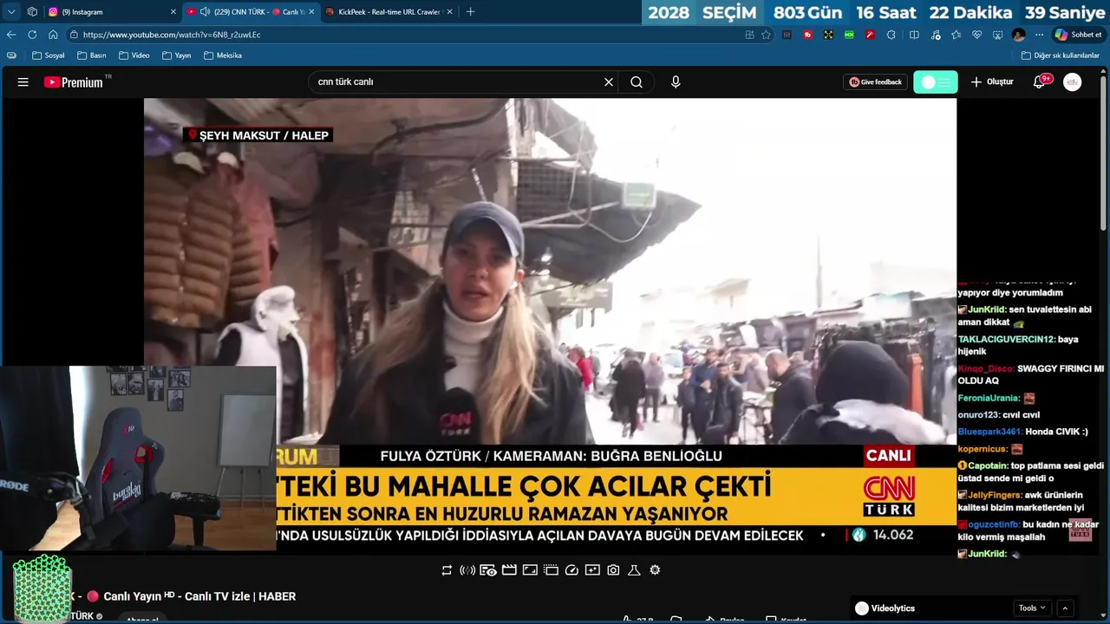Open the Sosyal bookmarks folder
1110x624 pixels.
tap(48, 55)
